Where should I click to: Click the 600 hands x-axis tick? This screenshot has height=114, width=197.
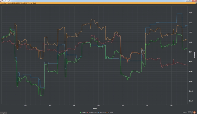coord(147,106)
